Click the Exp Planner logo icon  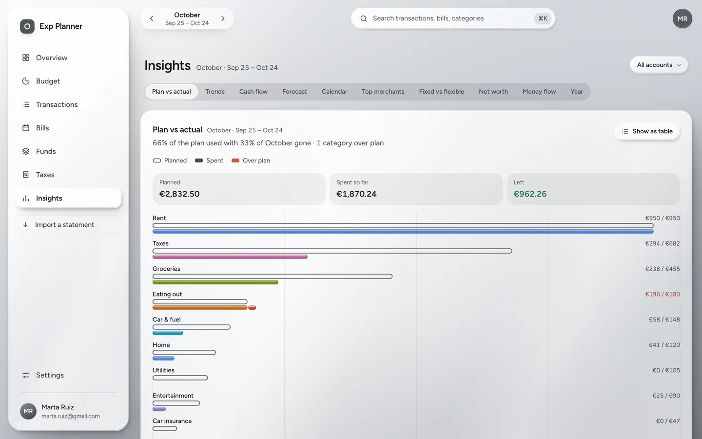[x=27, y=26]
